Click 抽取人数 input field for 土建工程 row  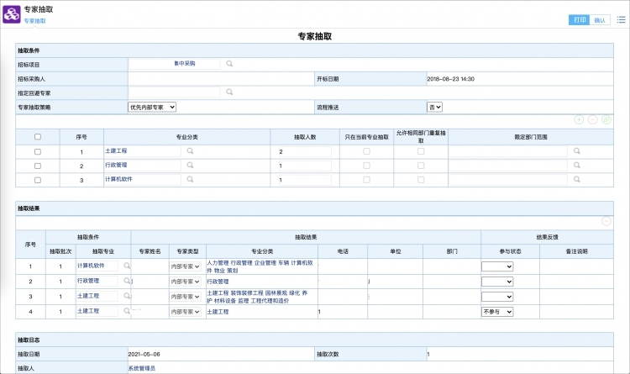click(303, 151)
